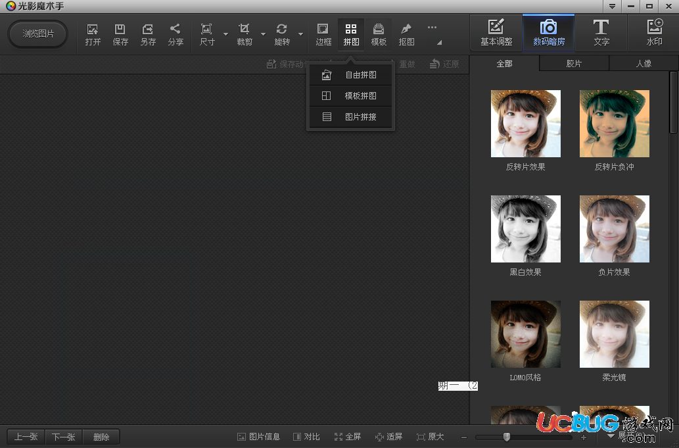Toggle Fullscreen (全屏) mode

(348, 437)
